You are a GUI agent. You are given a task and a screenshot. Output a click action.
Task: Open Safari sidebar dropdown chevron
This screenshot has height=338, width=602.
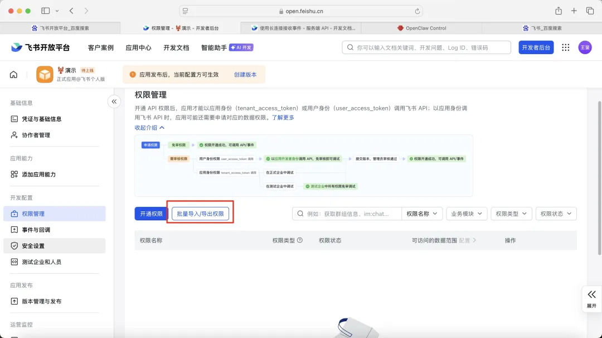57,11
